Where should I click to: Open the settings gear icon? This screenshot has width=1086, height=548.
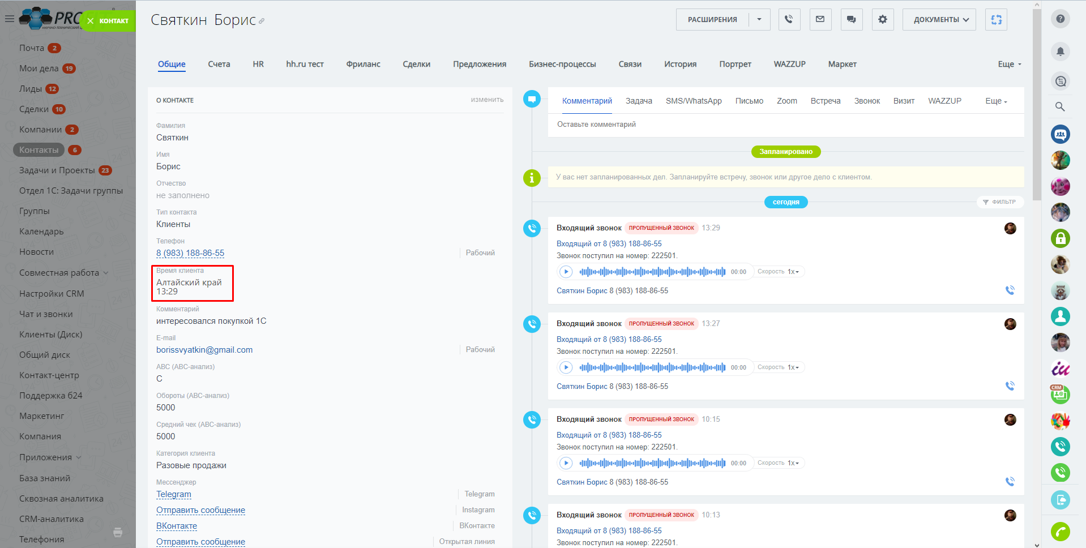pos(882,20)
